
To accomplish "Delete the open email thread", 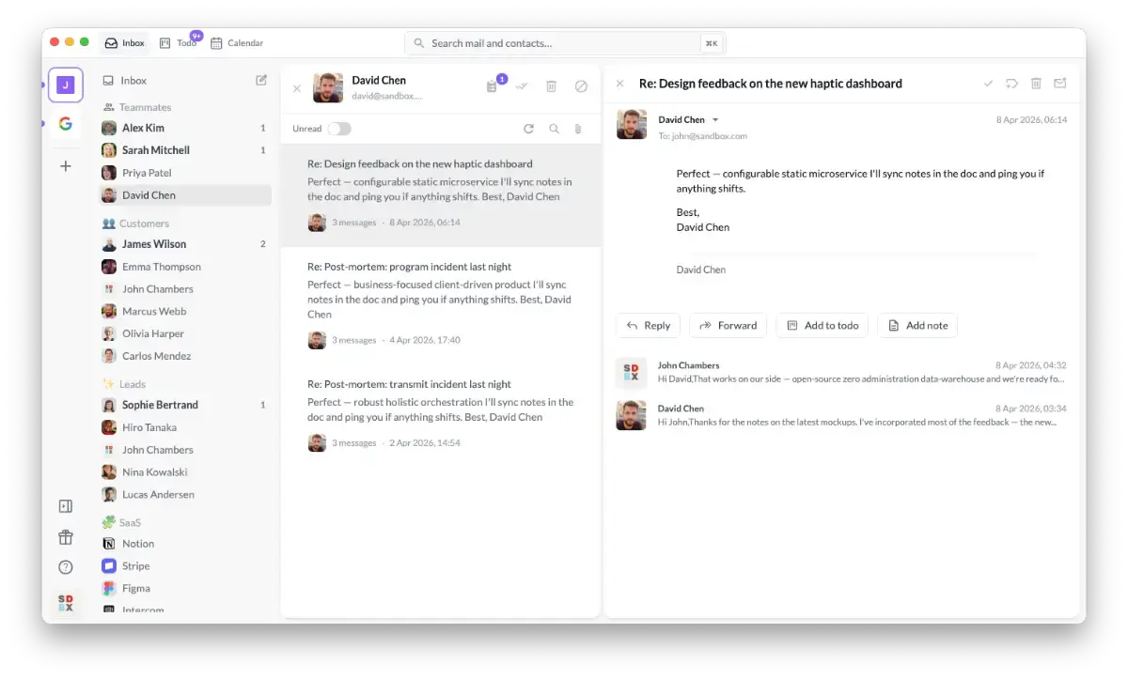I will point(1036,84).
